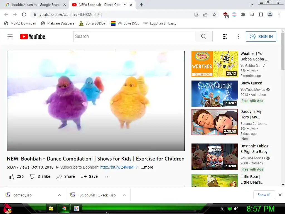Close the Google Search tab
The width and height of the screenshot is (285, 214).
click(65, 5)
